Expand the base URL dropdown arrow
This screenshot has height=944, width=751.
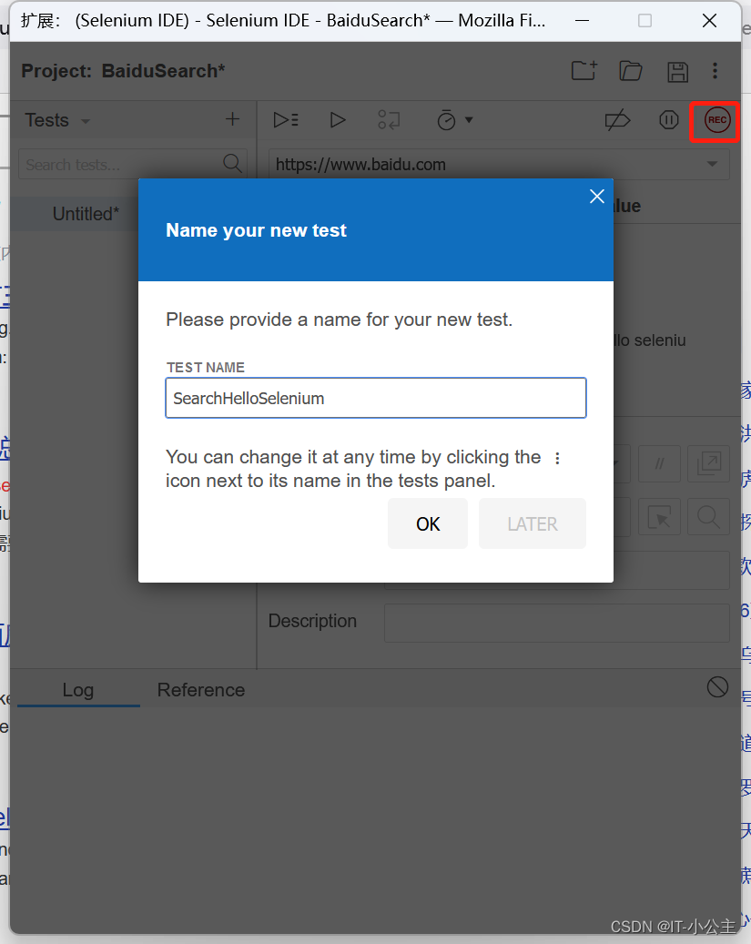(x=713, y=165)
